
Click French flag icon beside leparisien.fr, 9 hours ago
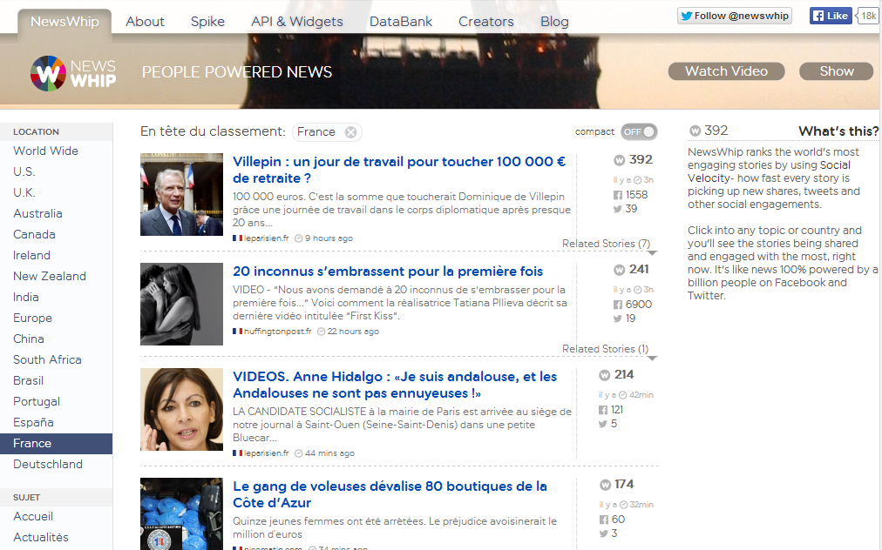click(237, 238)
